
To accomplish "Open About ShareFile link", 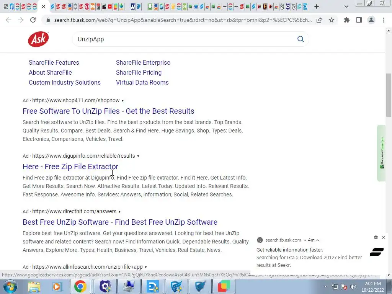I will pos(50,72).
